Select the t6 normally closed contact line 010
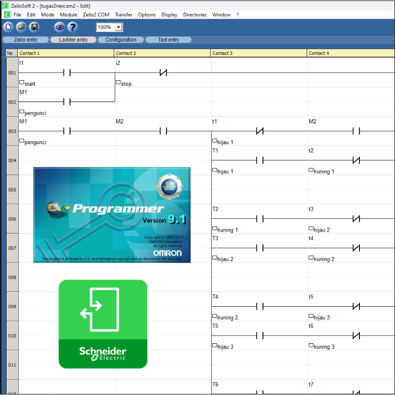The height and width of the screenshot is (395, 395). tap(356, 336)
